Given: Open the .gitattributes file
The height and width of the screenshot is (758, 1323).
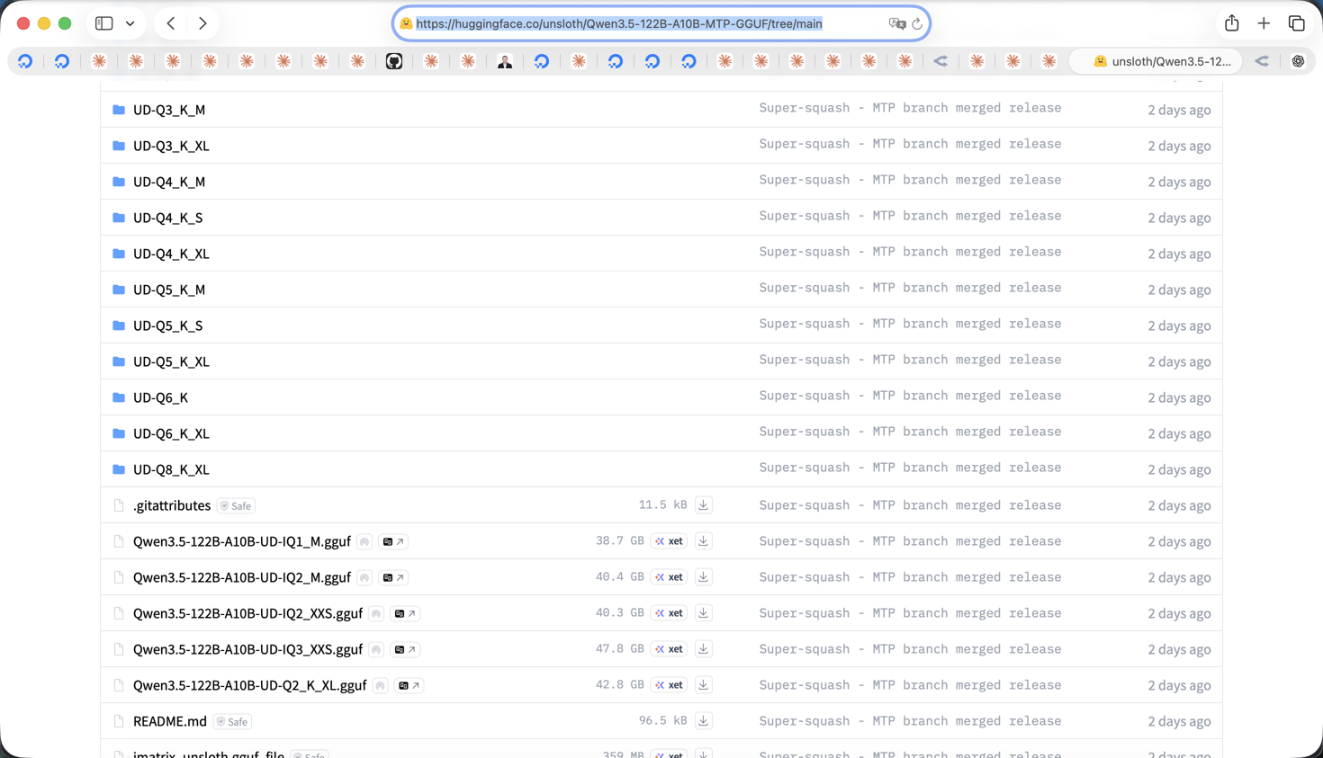Looking at the screenshot, I should click(172, 505).
